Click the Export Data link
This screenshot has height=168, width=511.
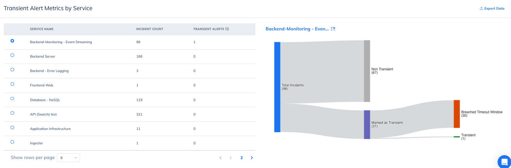pos(494,9)
